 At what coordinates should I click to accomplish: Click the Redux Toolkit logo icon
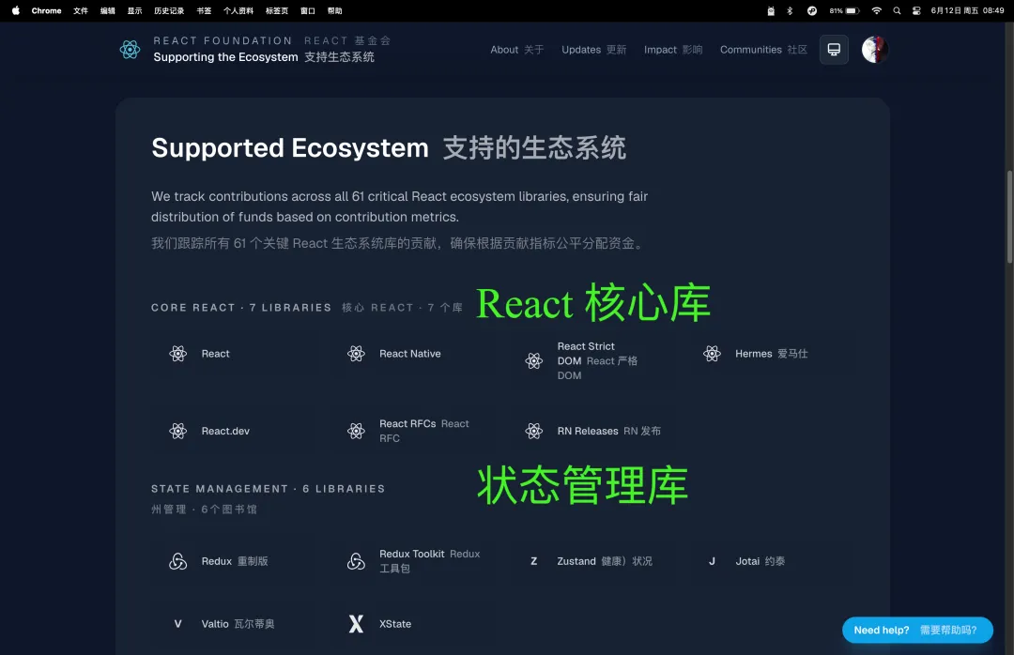pos(357,561)
